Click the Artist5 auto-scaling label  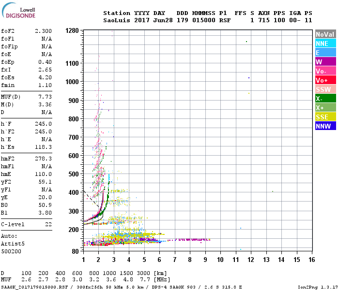coord(13,244)
